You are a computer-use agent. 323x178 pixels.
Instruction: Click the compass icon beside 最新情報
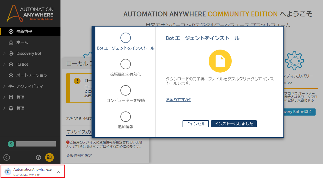click(11, 31)
